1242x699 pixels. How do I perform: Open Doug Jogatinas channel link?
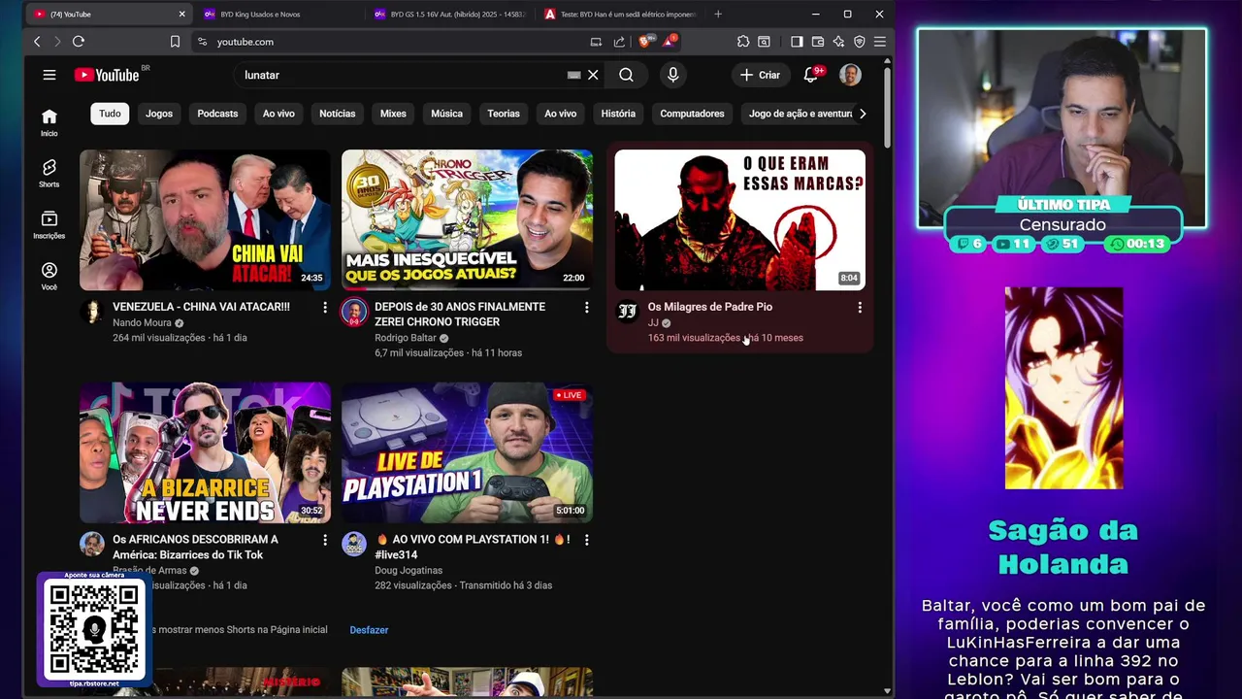click(x=409, y=571)
